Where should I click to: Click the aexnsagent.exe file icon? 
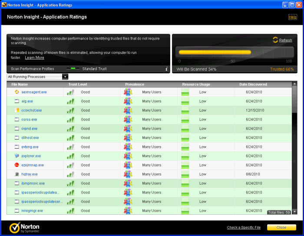tap(17, 92)
